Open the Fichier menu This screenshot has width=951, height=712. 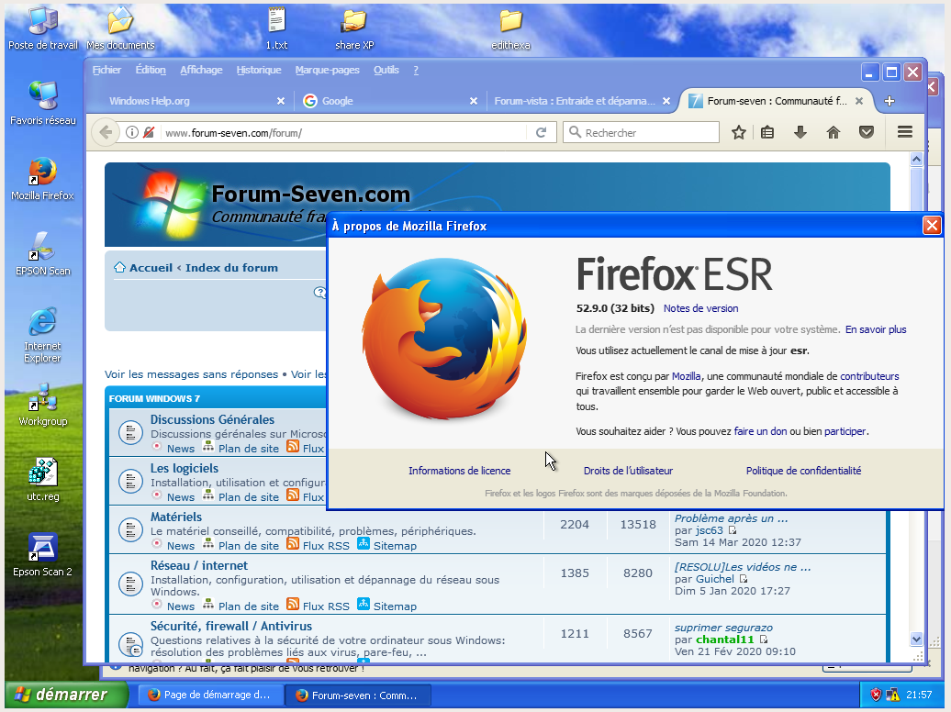point(106,70)
